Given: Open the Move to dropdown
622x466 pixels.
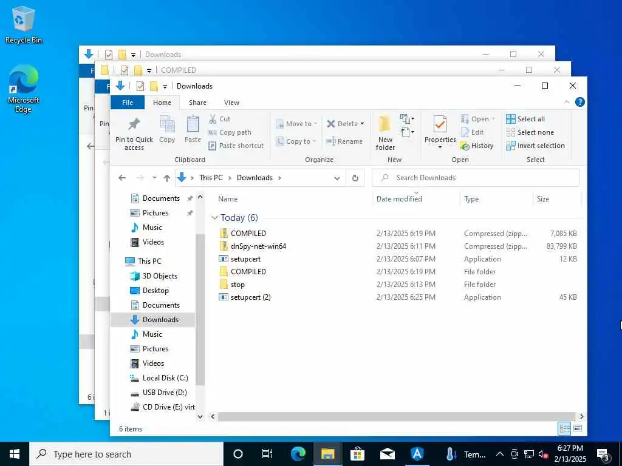Looking at the screenshot, I should pos(296,124).
